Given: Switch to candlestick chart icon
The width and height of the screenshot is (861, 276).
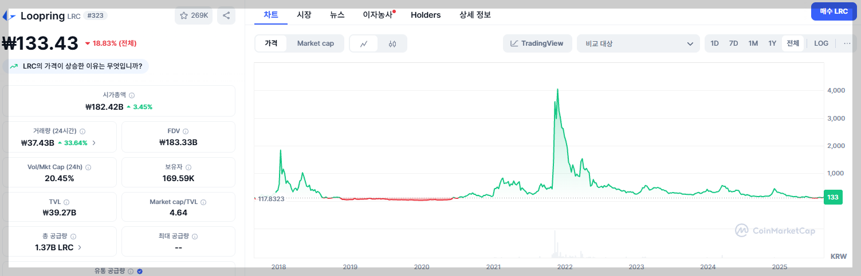Looking at the screenshot, I should tap(392, 43).
